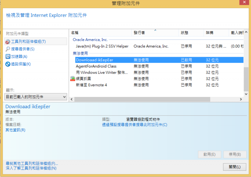Select AgentForAndroid Class add-on row
The width and height of the screenshot is (251, 177).
pyautogui.click(x=159, y=66)
